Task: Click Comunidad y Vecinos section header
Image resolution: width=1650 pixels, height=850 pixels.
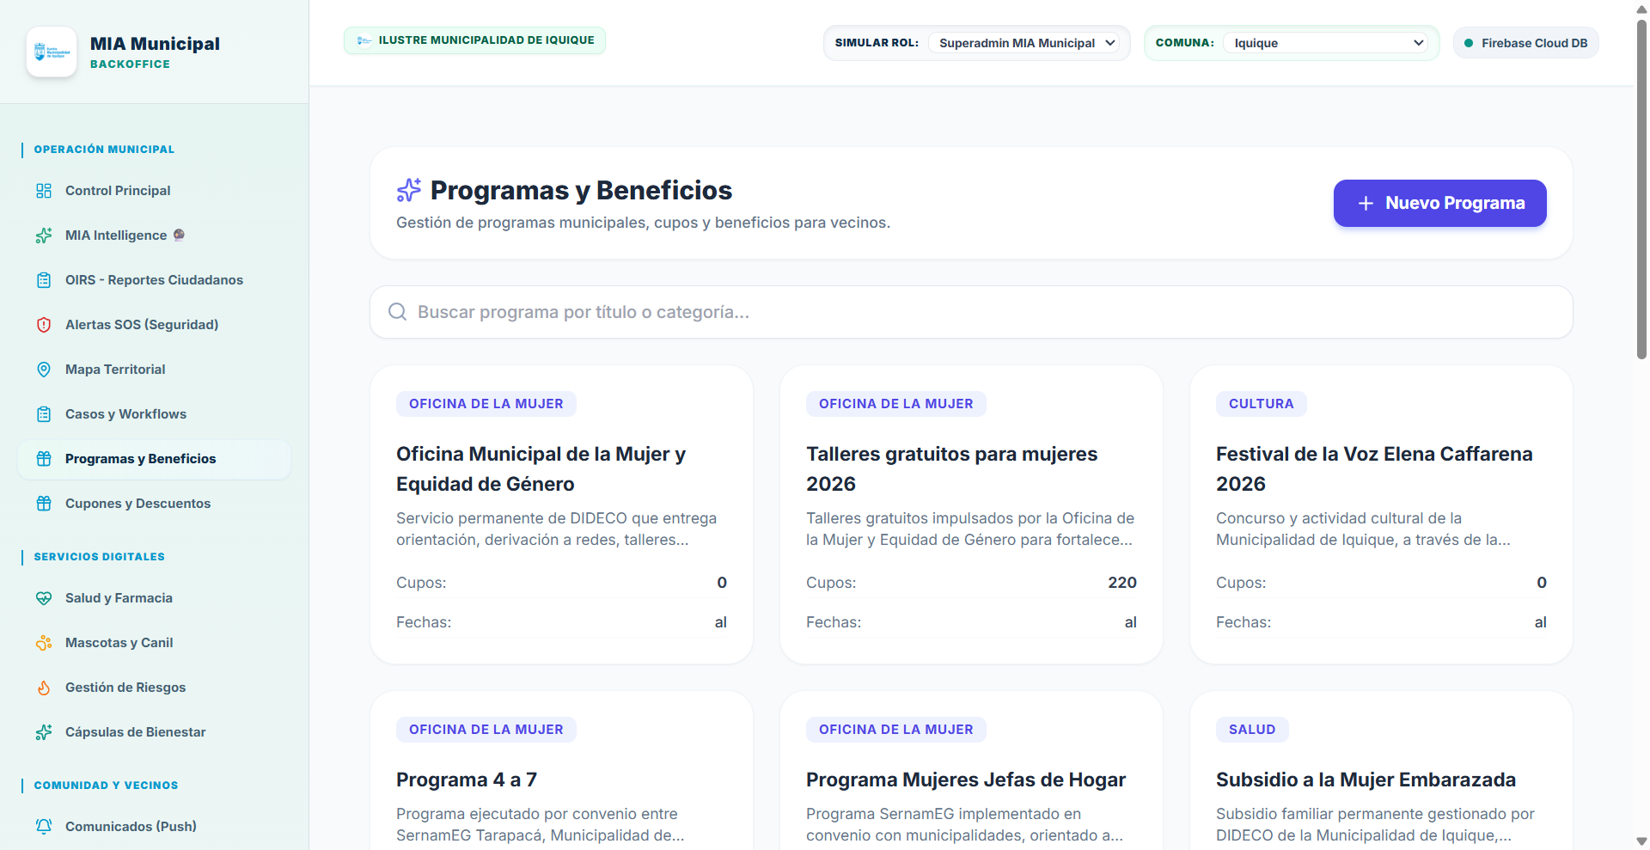Action: click(x=106, y=786)
